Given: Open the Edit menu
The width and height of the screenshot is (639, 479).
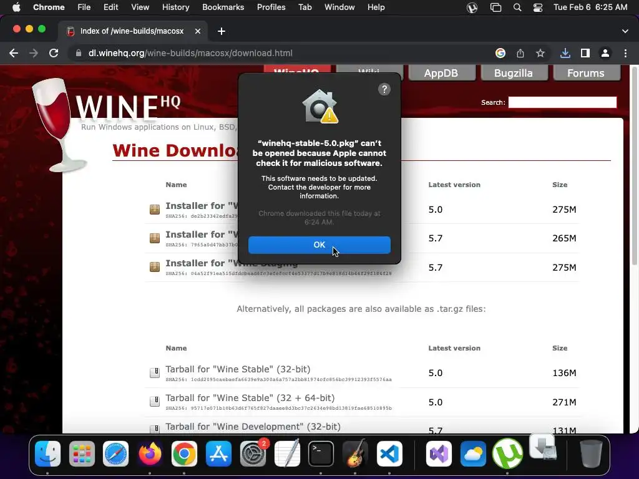Looking at the screenshot, I should [x=110, y=7].
